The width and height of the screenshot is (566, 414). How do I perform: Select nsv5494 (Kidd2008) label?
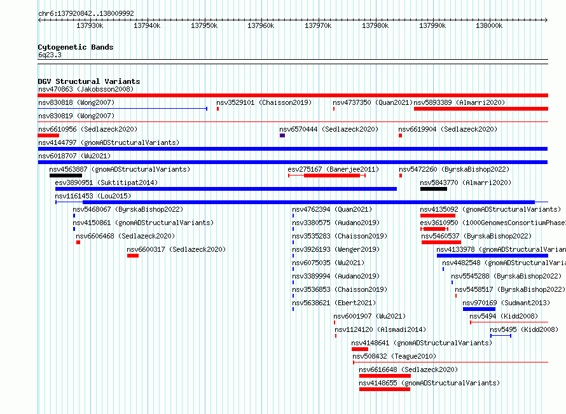pos(504,316)
